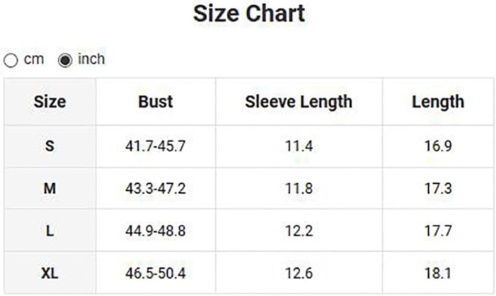Click sleeve length value 11.4
The image size is (496, 296).
pos(299,146)
